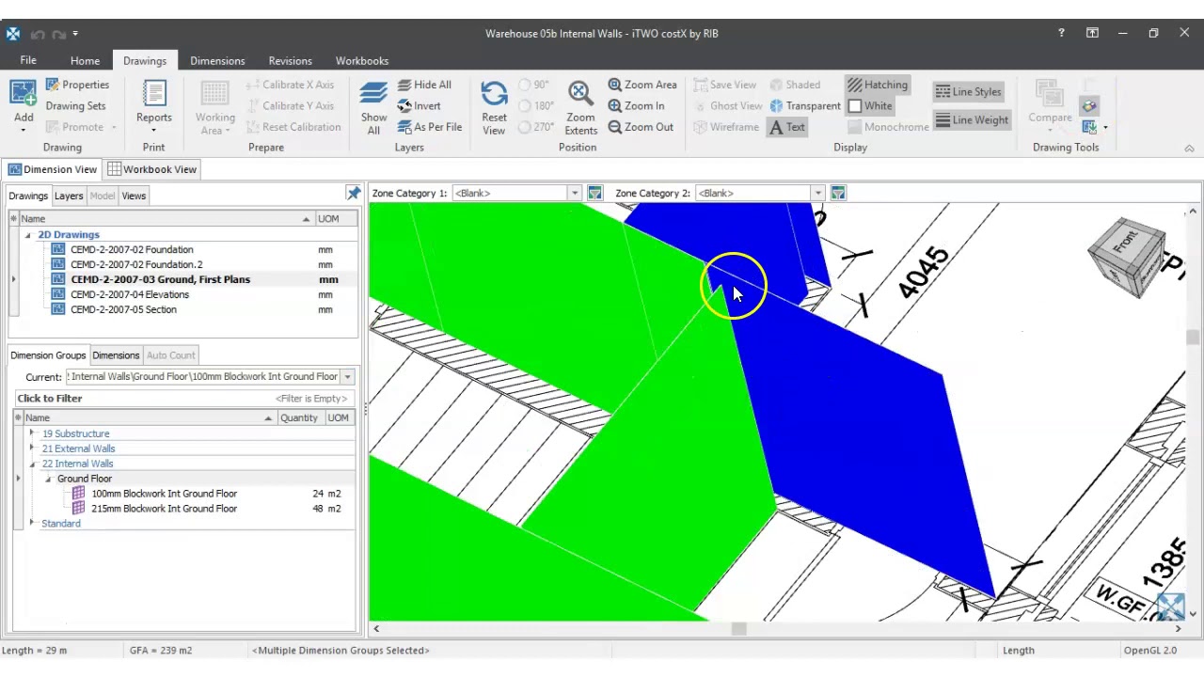Toggle White background display
Image resolution: width=1204 pixels, height=677 pixels.
coord(870,106)
